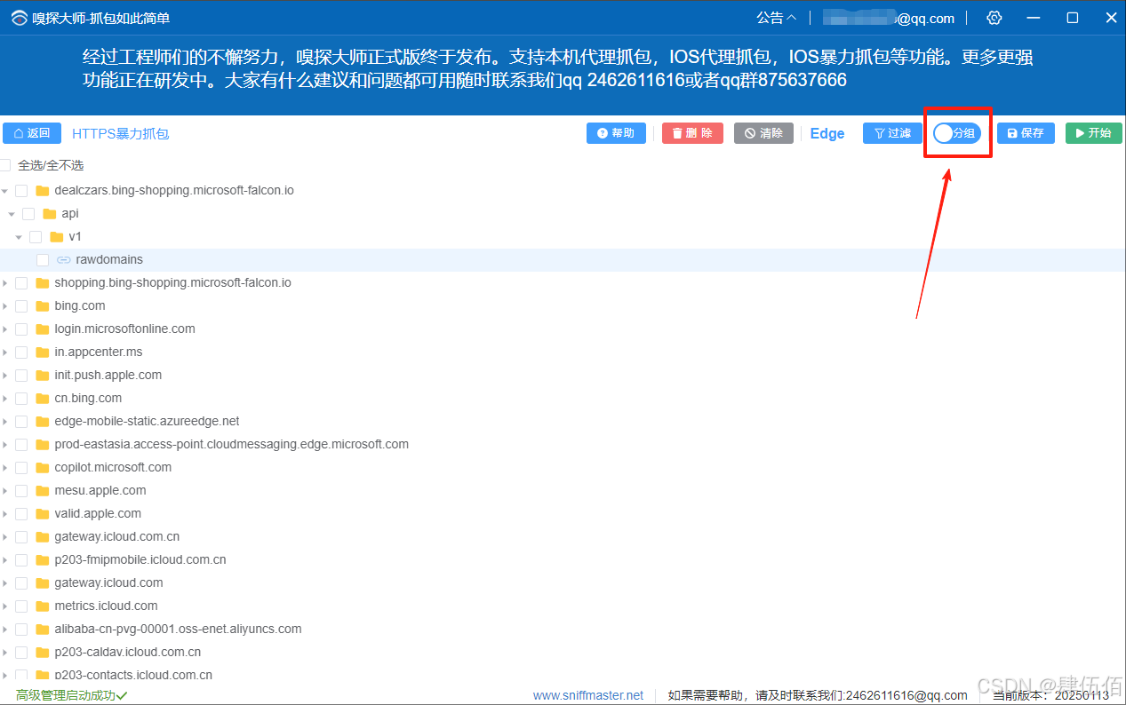Click the 嗅探大师 app logo icon
The height and width of the screenshot is (705, 1126).
(x=20, y=18)
